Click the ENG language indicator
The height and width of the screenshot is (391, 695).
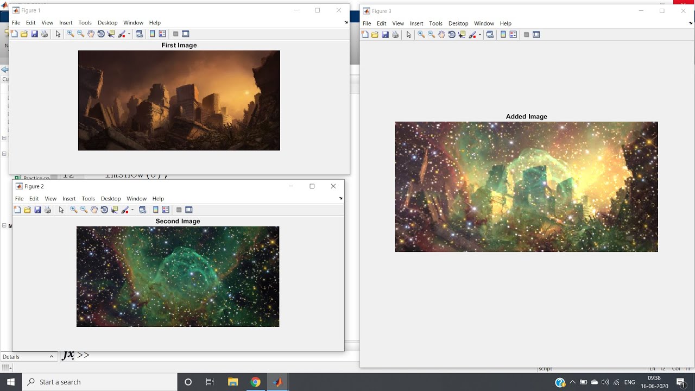click(629, 382)
